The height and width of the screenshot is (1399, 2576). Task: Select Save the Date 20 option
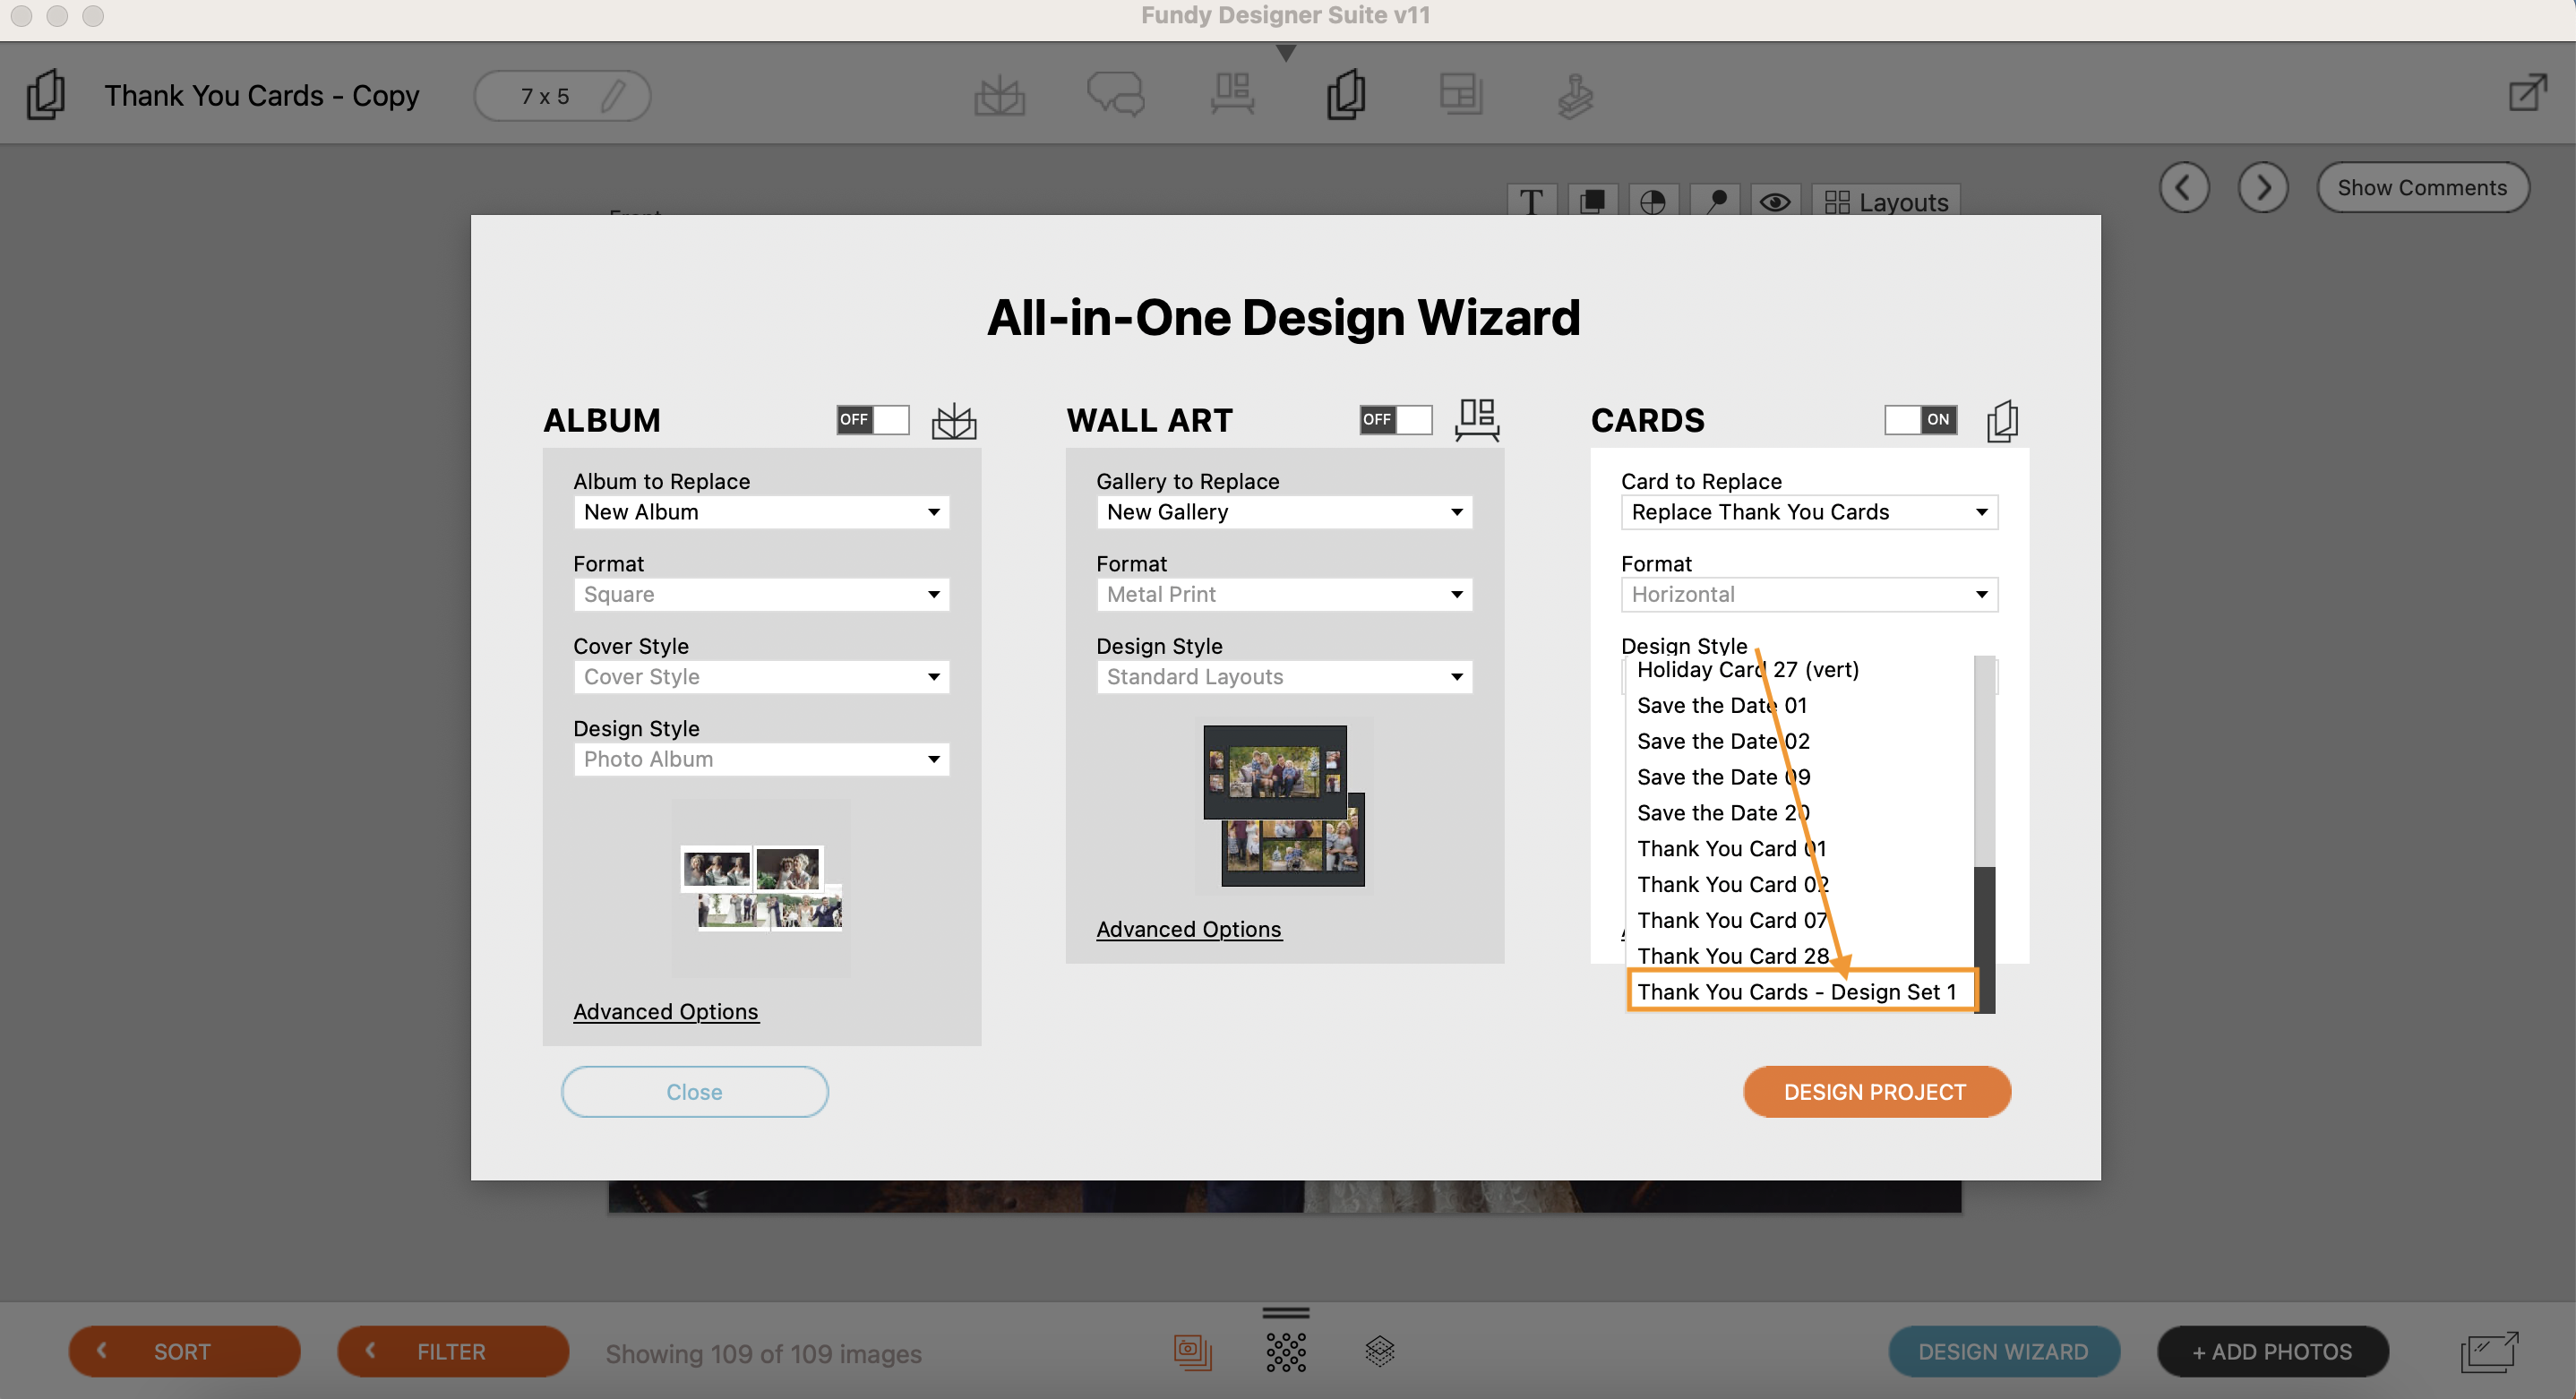click(1800, 813)
